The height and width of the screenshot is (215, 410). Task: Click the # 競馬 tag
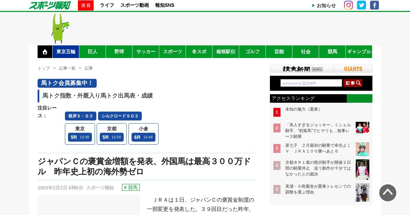(131, 187)
